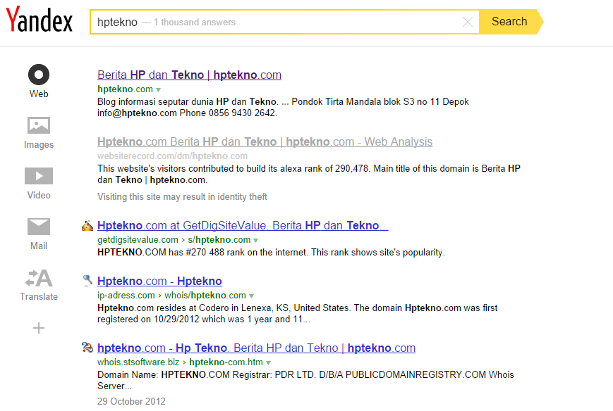
Task: Click the '1 thousand answers' hint text
Action: tap(194, 23)
